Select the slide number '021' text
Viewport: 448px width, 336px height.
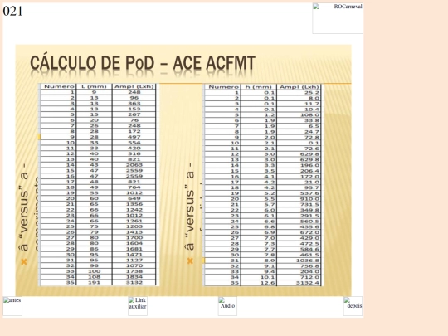pos(12,11)
